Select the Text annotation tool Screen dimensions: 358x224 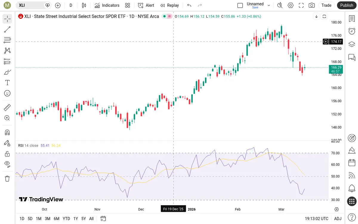pyautogui.click(x=7, y=83)
